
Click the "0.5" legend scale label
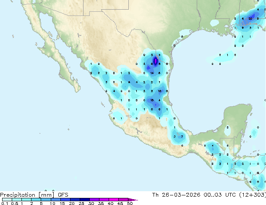[14, 203]
